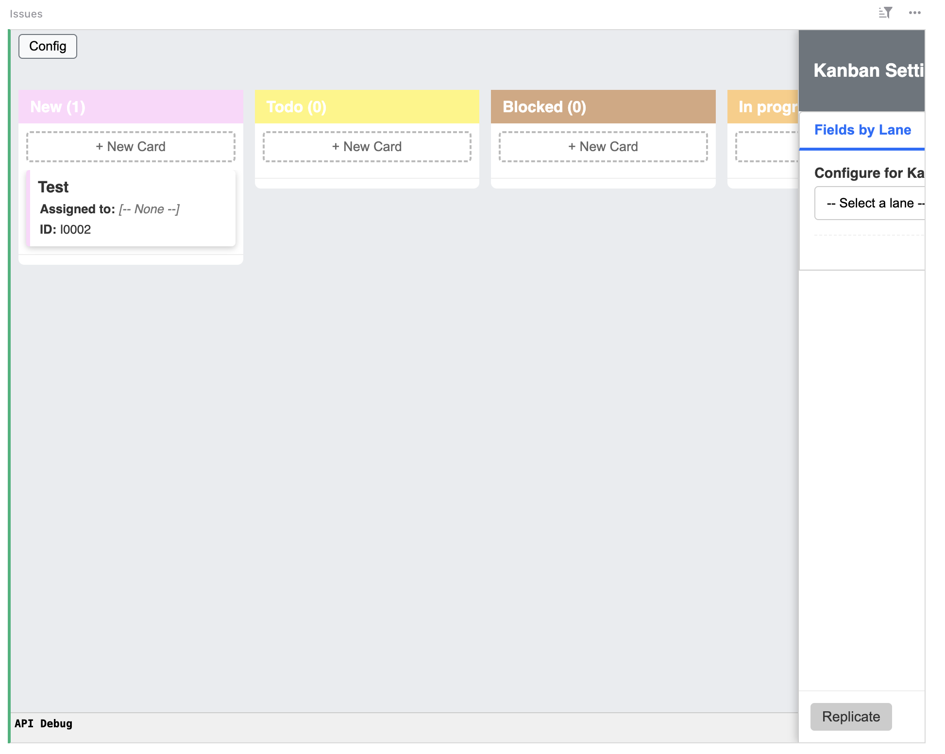Image resolution: width=945 pixels, height=754 pixels.
Task: Expand the API Debug section
Action: [x=43, y=723]
